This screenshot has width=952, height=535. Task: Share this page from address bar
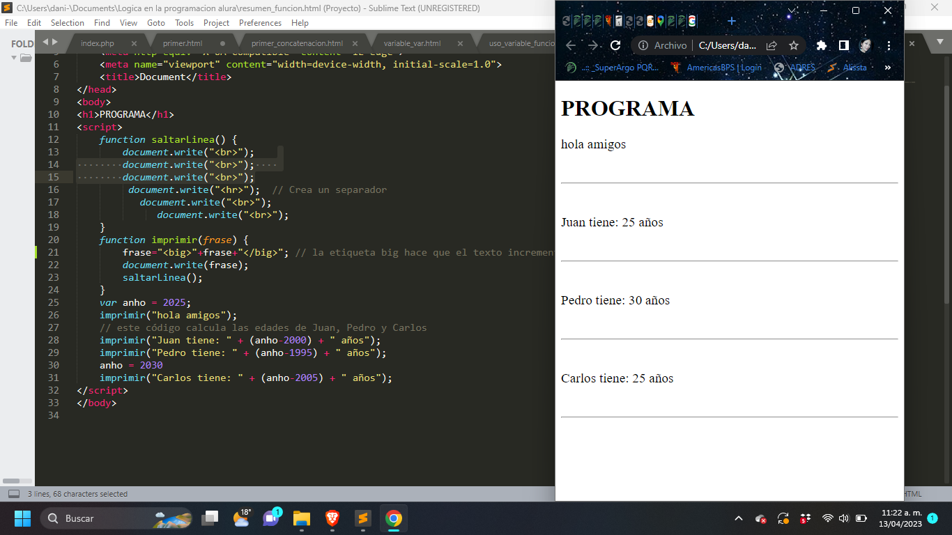click(771, 45)
